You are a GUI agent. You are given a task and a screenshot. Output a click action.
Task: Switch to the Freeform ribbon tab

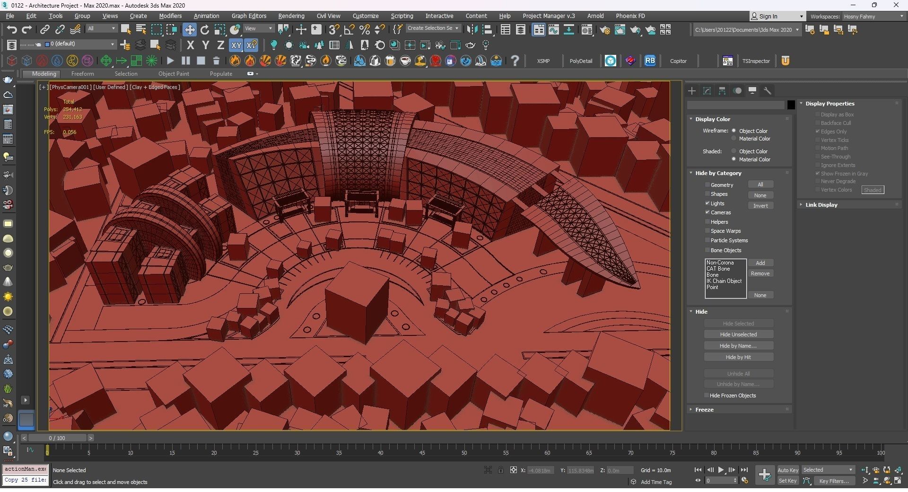pos(82,74)
